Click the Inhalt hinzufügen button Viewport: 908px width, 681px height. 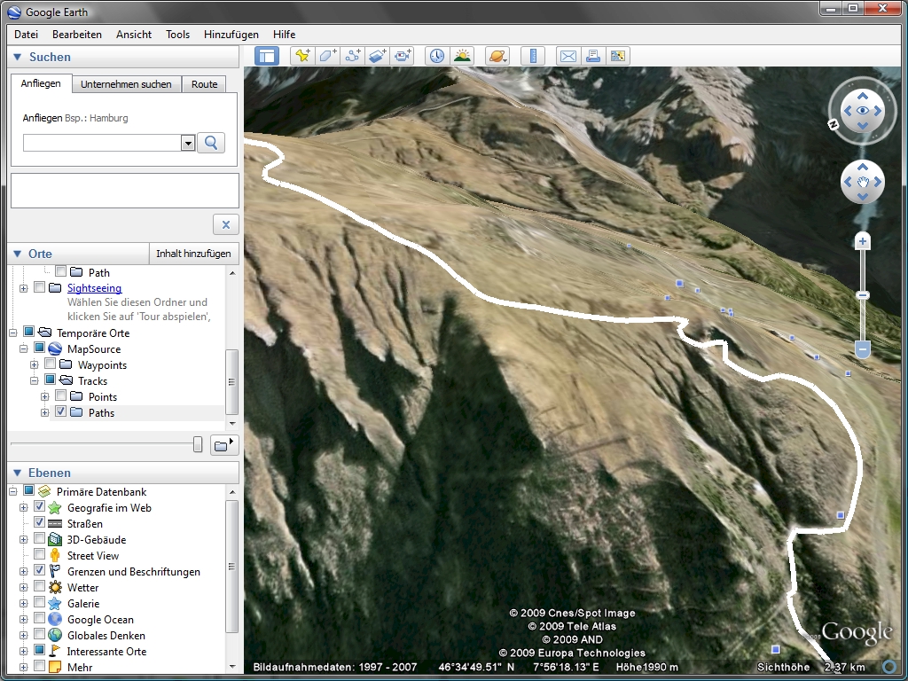193,254
